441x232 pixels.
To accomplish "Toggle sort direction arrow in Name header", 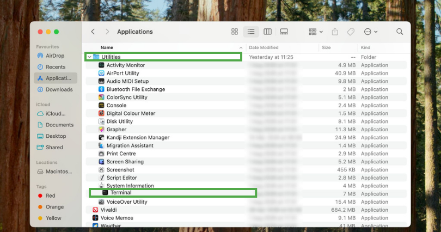I will click(241, 47).
